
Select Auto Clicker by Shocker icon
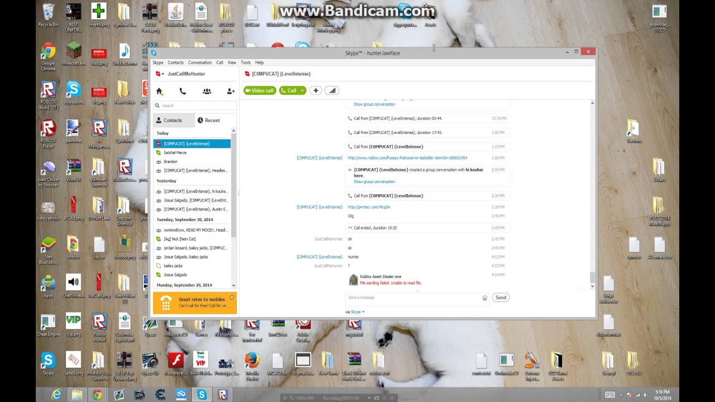48,173
